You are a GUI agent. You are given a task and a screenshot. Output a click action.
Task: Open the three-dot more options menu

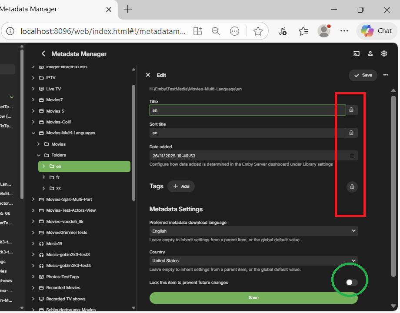[386, 75]
